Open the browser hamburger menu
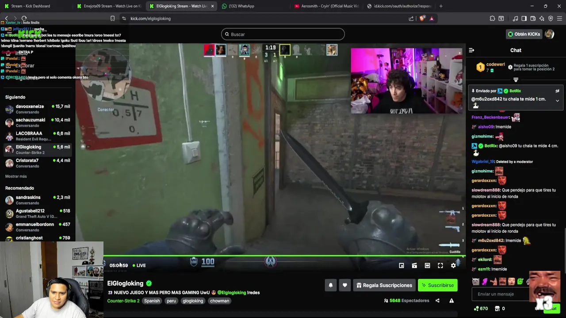This screenshot has height=318, width=566. pos(559,19)
